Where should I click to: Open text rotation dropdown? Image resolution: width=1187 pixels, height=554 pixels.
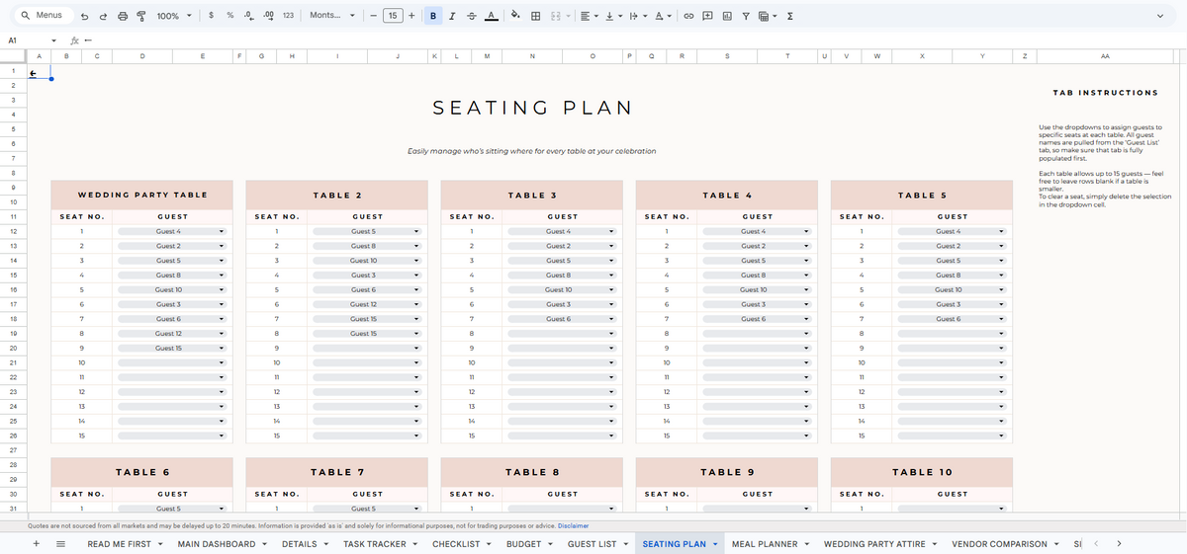point(663,16)
